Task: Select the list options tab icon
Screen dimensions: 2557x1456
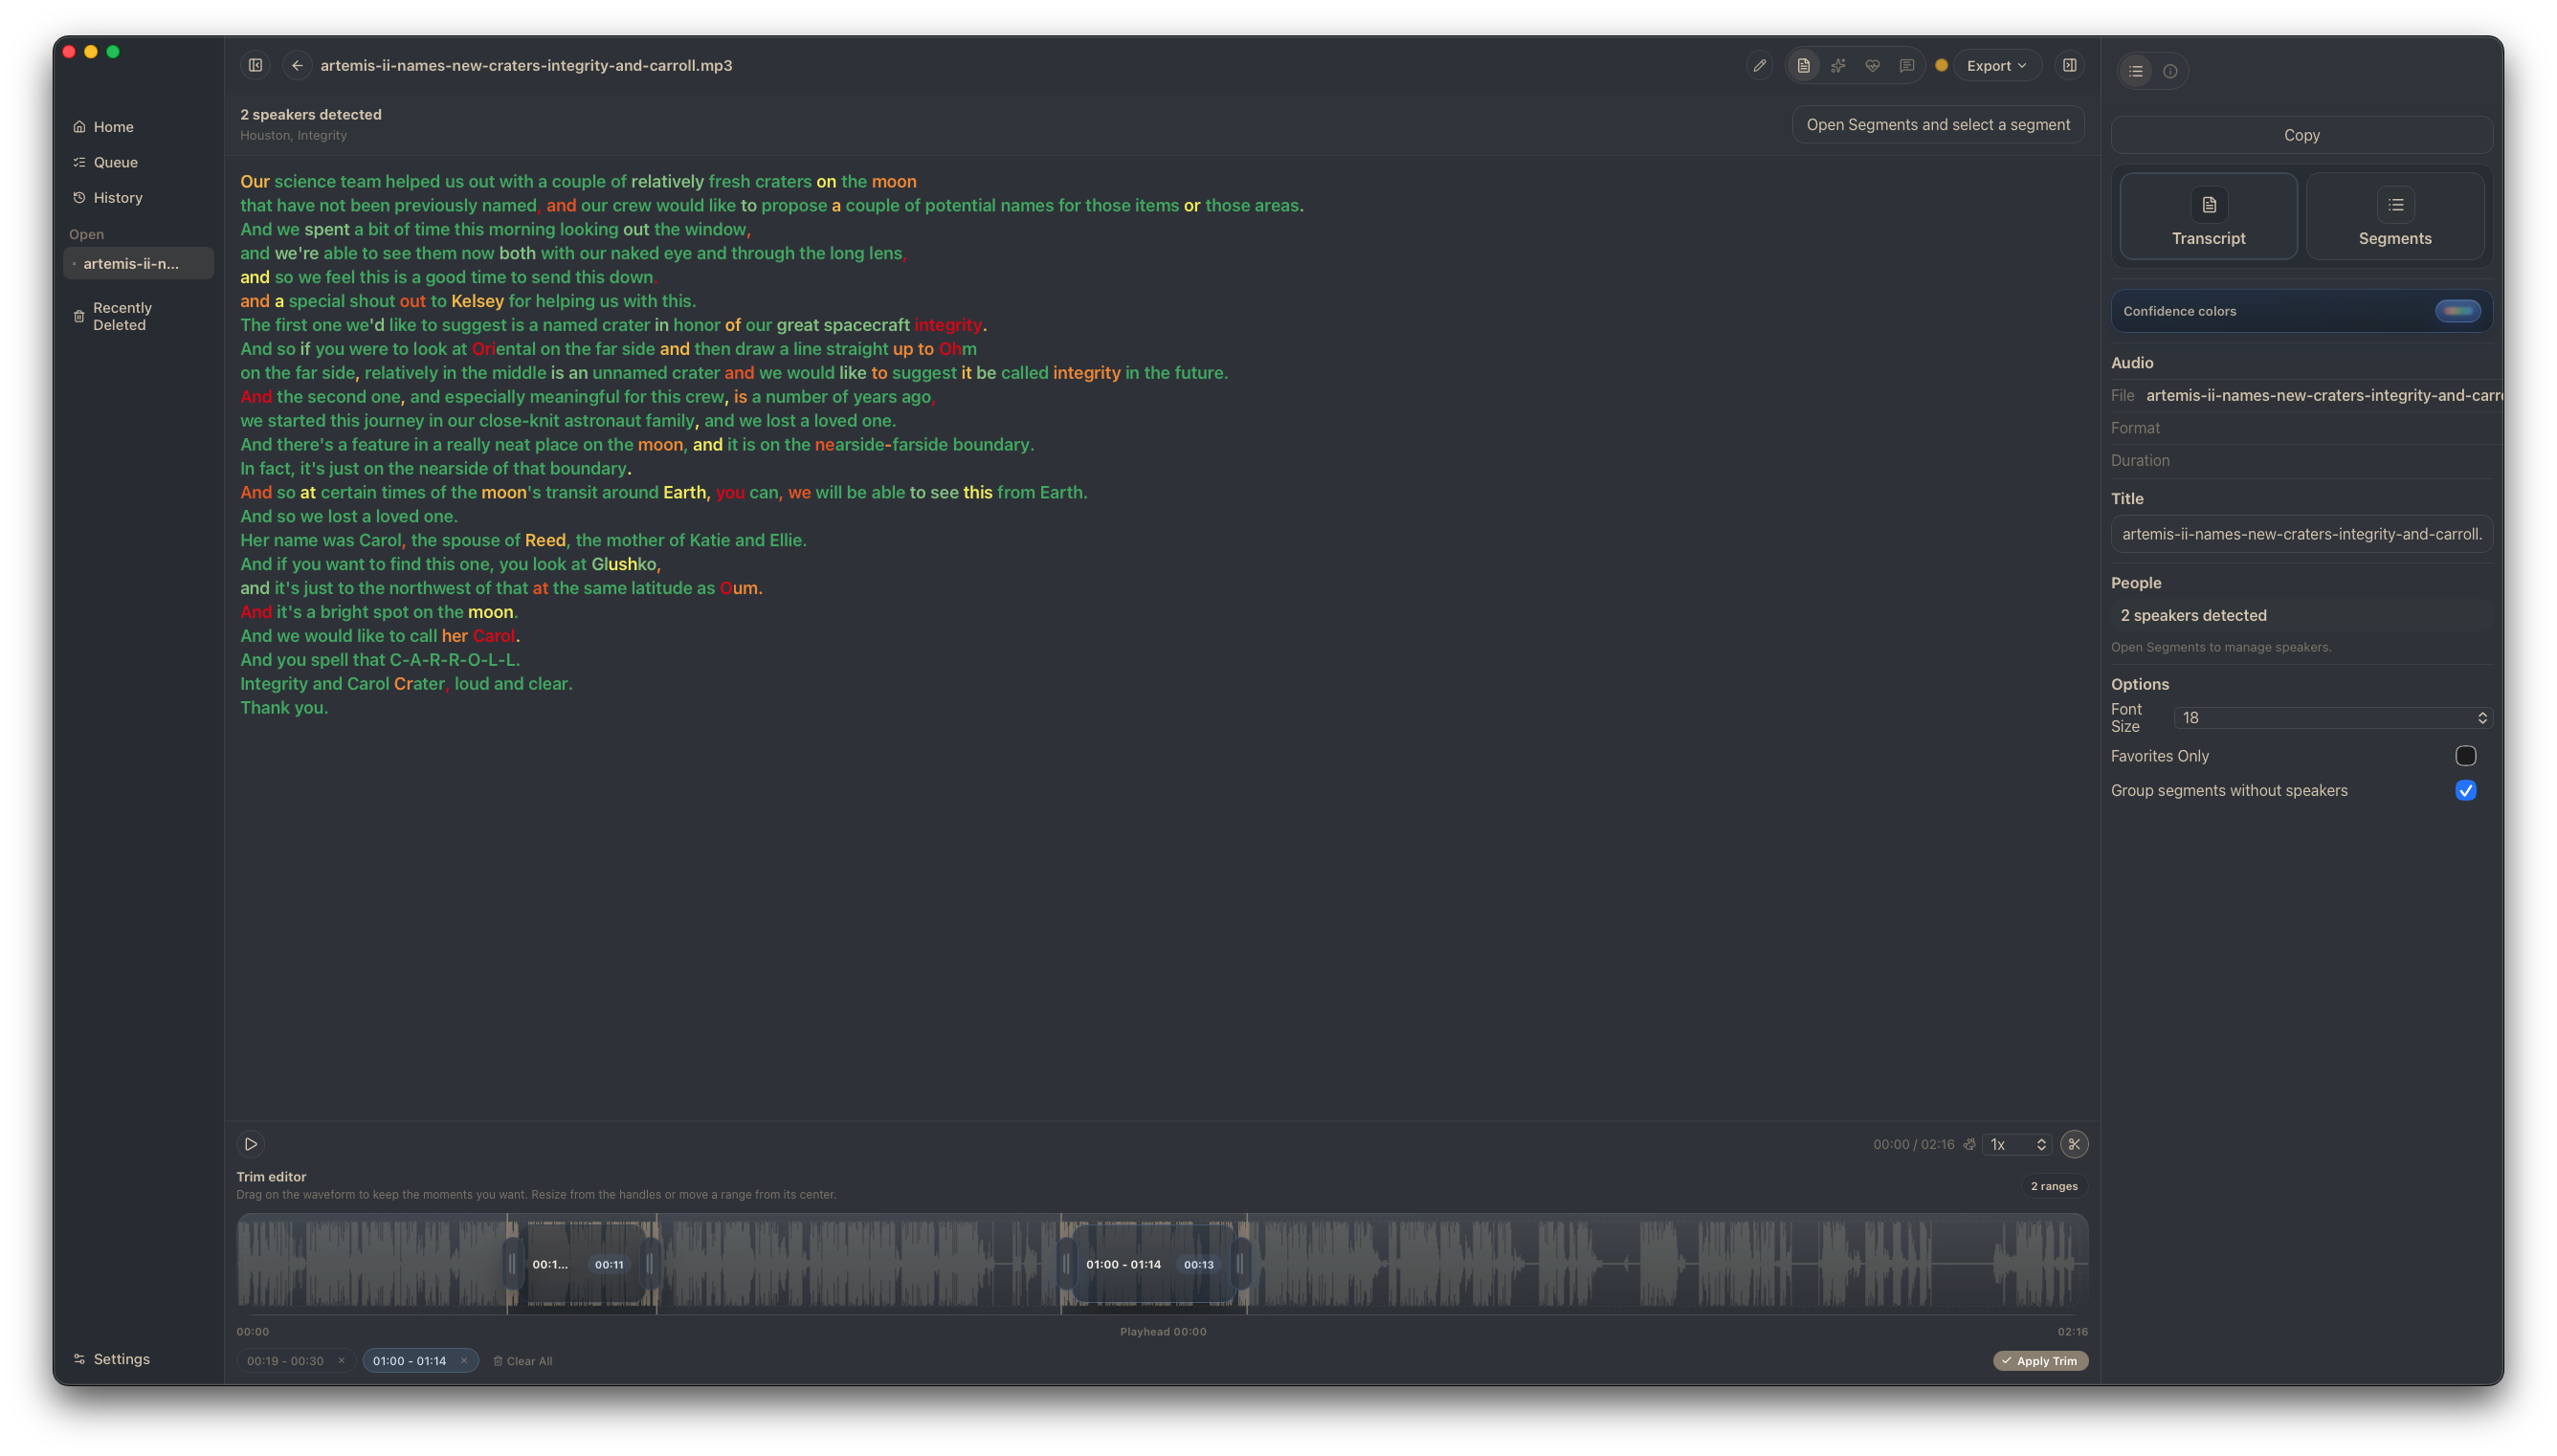Action: 2135,71
